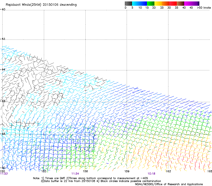Click the green 15-20 knots legend color
Viewport: 212px width, 186px height.
point(151,3)
